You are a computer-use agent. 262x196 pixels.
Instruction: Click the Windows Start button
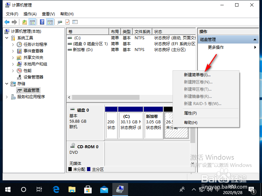8,189
